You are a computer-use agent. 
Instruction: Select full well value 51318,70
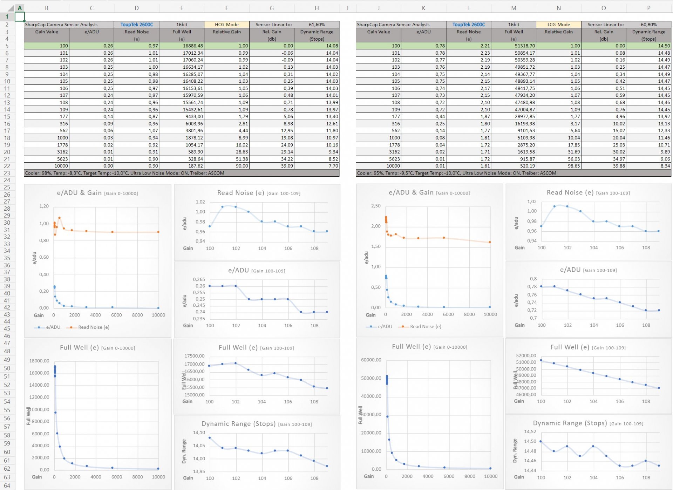coord(514,46)
